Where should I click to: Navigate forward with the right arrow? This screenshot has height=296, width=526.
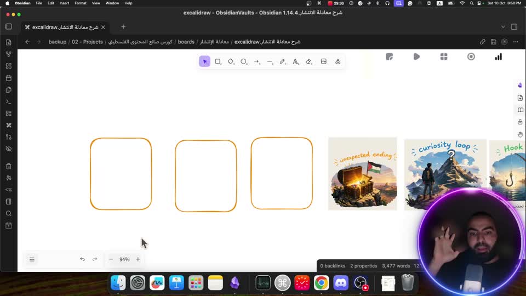click(x=38, y=42)
